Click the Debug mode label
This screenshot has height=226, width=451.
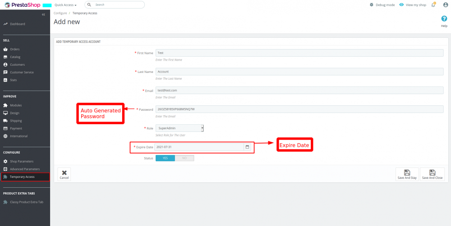(385, 5)
